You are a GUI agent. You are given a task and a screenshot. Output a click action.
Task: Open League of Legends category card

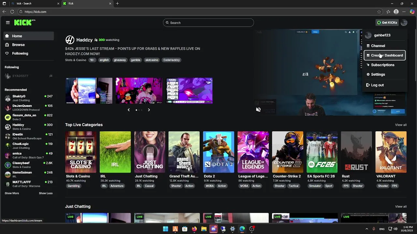tap(253, 152)
